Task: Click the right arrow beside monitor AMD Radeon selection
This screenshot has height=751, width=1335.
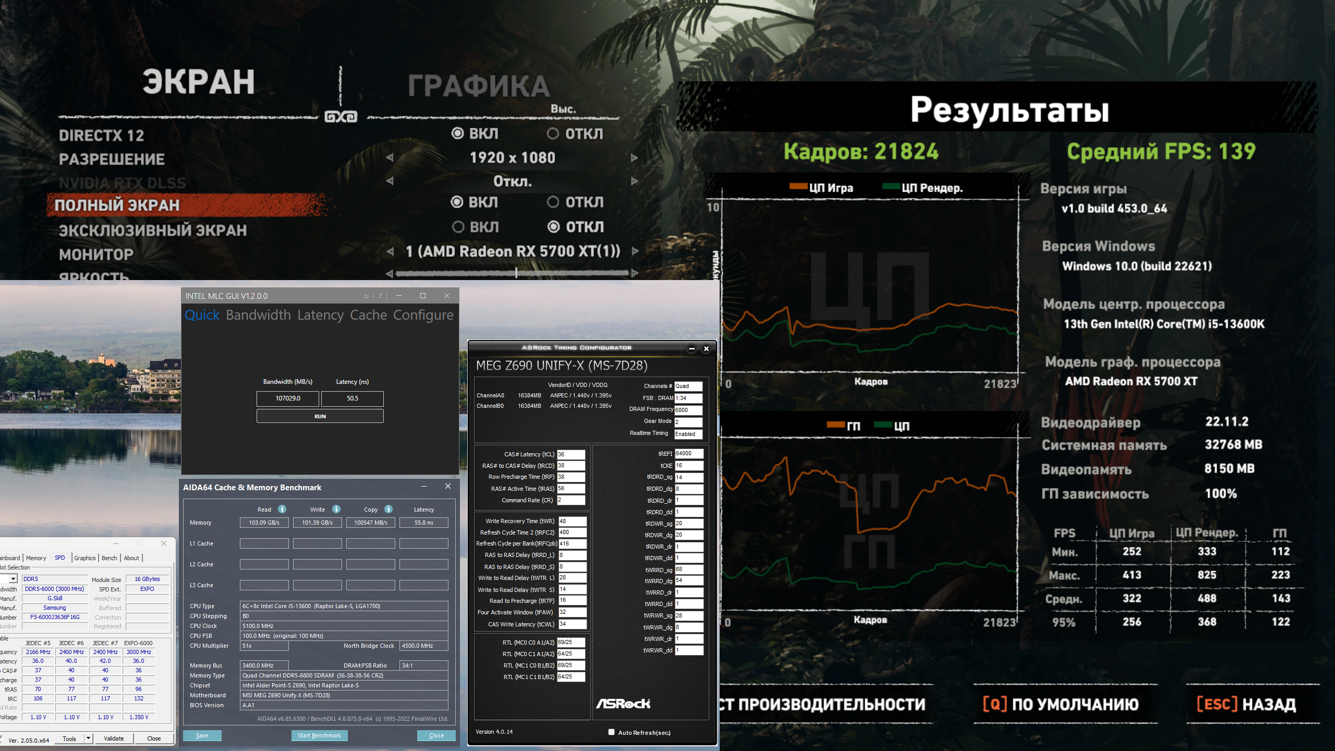Action: pyautogui.click(x=635, y=251)
